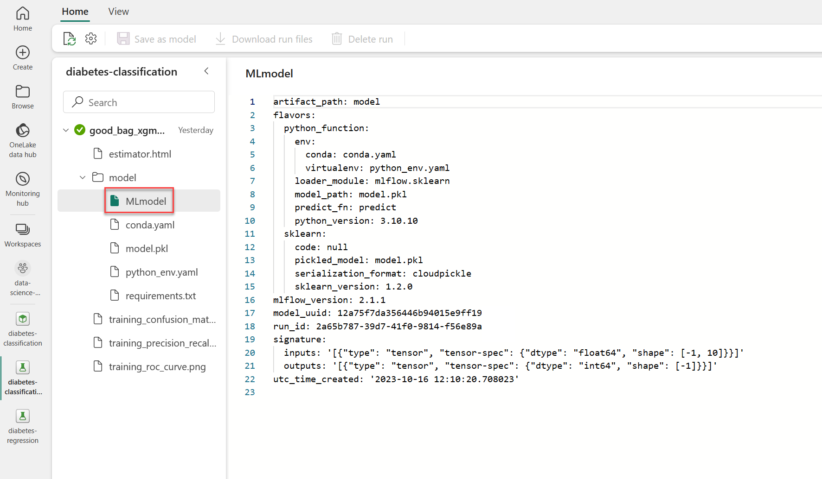Click the utc_time_created line

[396, 379]
